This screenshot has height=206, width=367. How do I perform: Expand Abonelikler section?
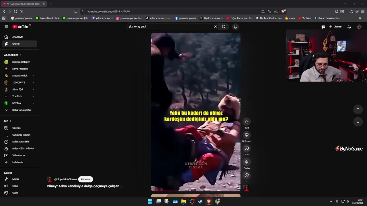13,55
